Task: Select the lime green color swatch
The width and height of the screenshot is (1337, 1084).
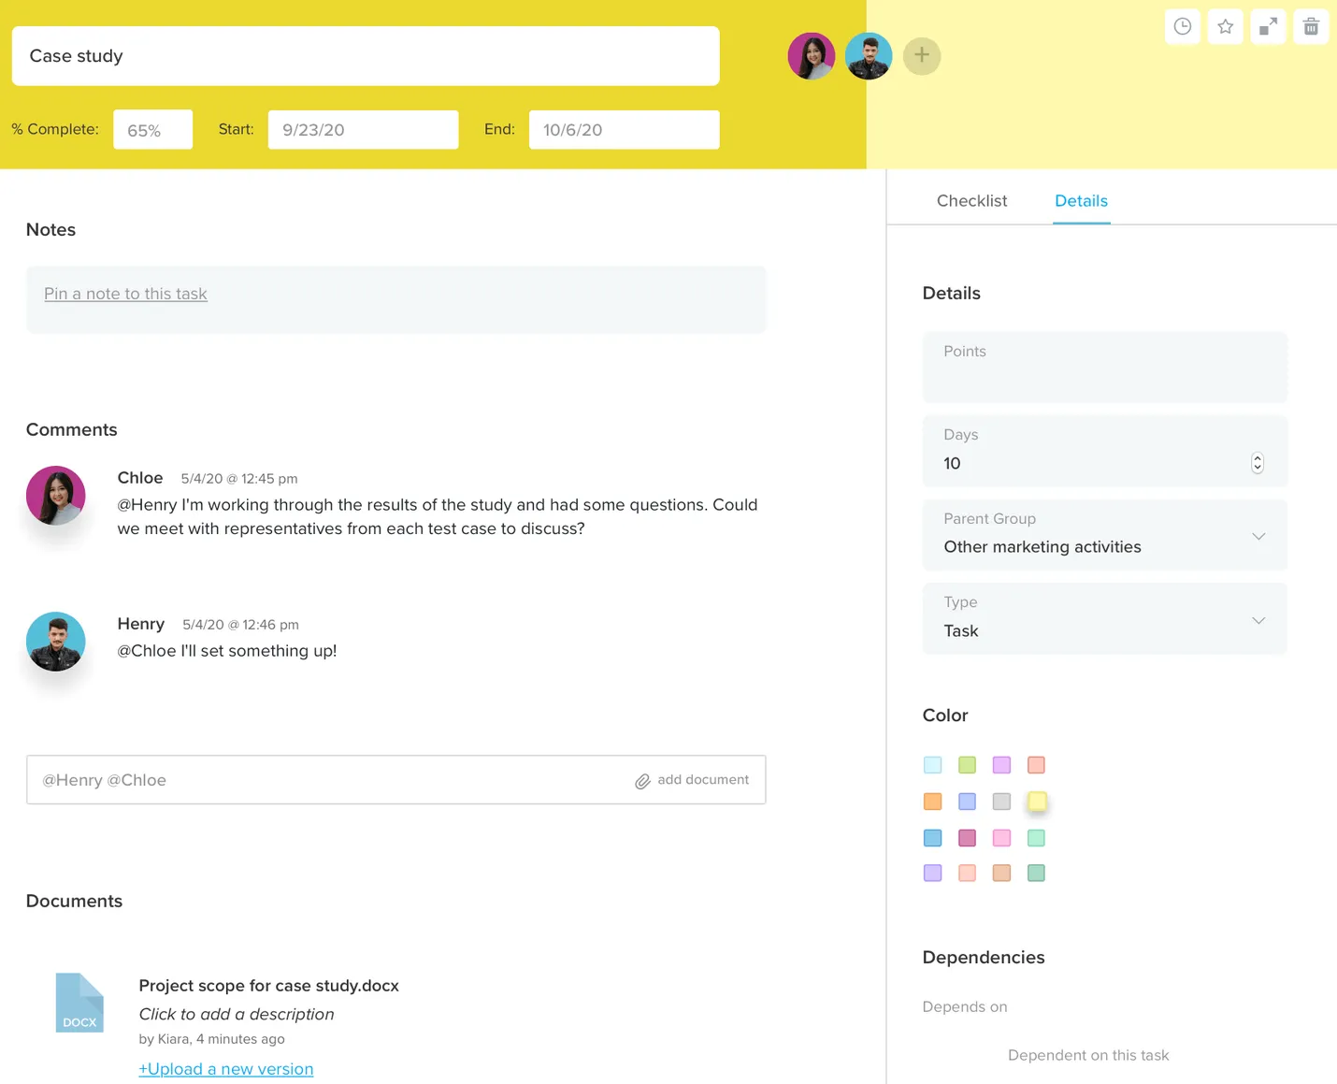Action: [968, 765]
